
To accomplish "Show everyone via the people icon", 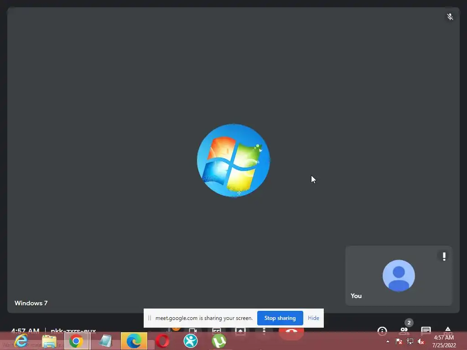I will (x=404, y=330).
